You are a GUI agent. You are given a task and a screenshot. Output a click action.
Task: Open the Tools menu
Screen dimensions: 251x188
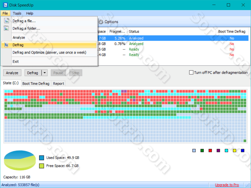[17, 13]
